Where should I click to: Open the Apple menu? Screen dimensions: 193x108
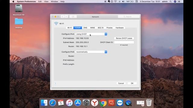pyautogui.click(x=13, y=1)
